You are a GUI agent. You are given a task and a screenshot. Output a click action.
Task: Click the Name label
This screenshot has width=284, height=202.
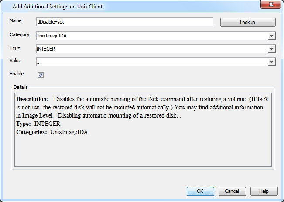coord(16,21)
